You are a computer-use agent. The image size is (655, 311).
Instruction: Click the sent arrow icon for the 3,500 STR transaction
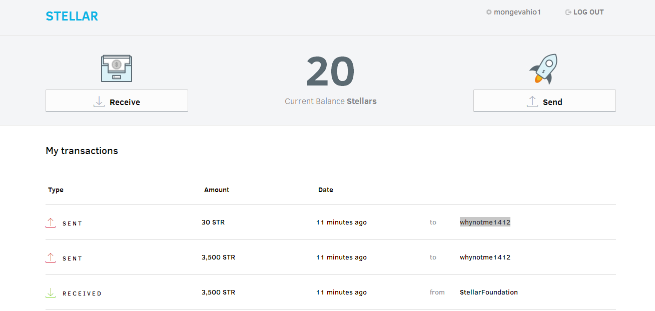51,258
